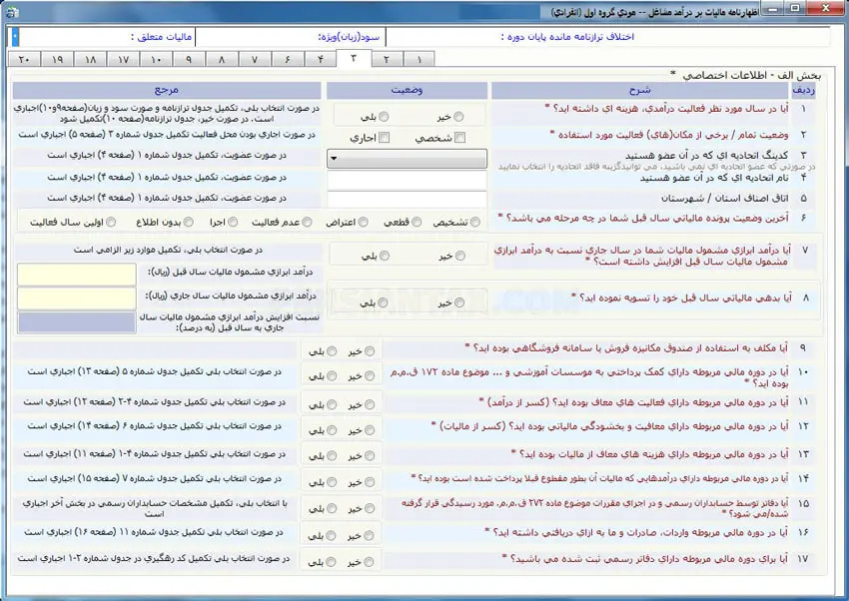Select خیر for row ۱۲ tax exemption
Viewport: 849px width, 601px height.
point(370,430)
